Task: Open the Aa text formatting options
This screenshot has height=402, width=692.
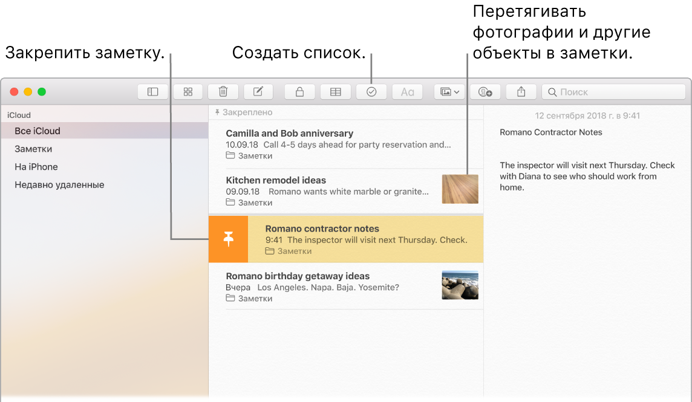Action: [x=406, y=91]
